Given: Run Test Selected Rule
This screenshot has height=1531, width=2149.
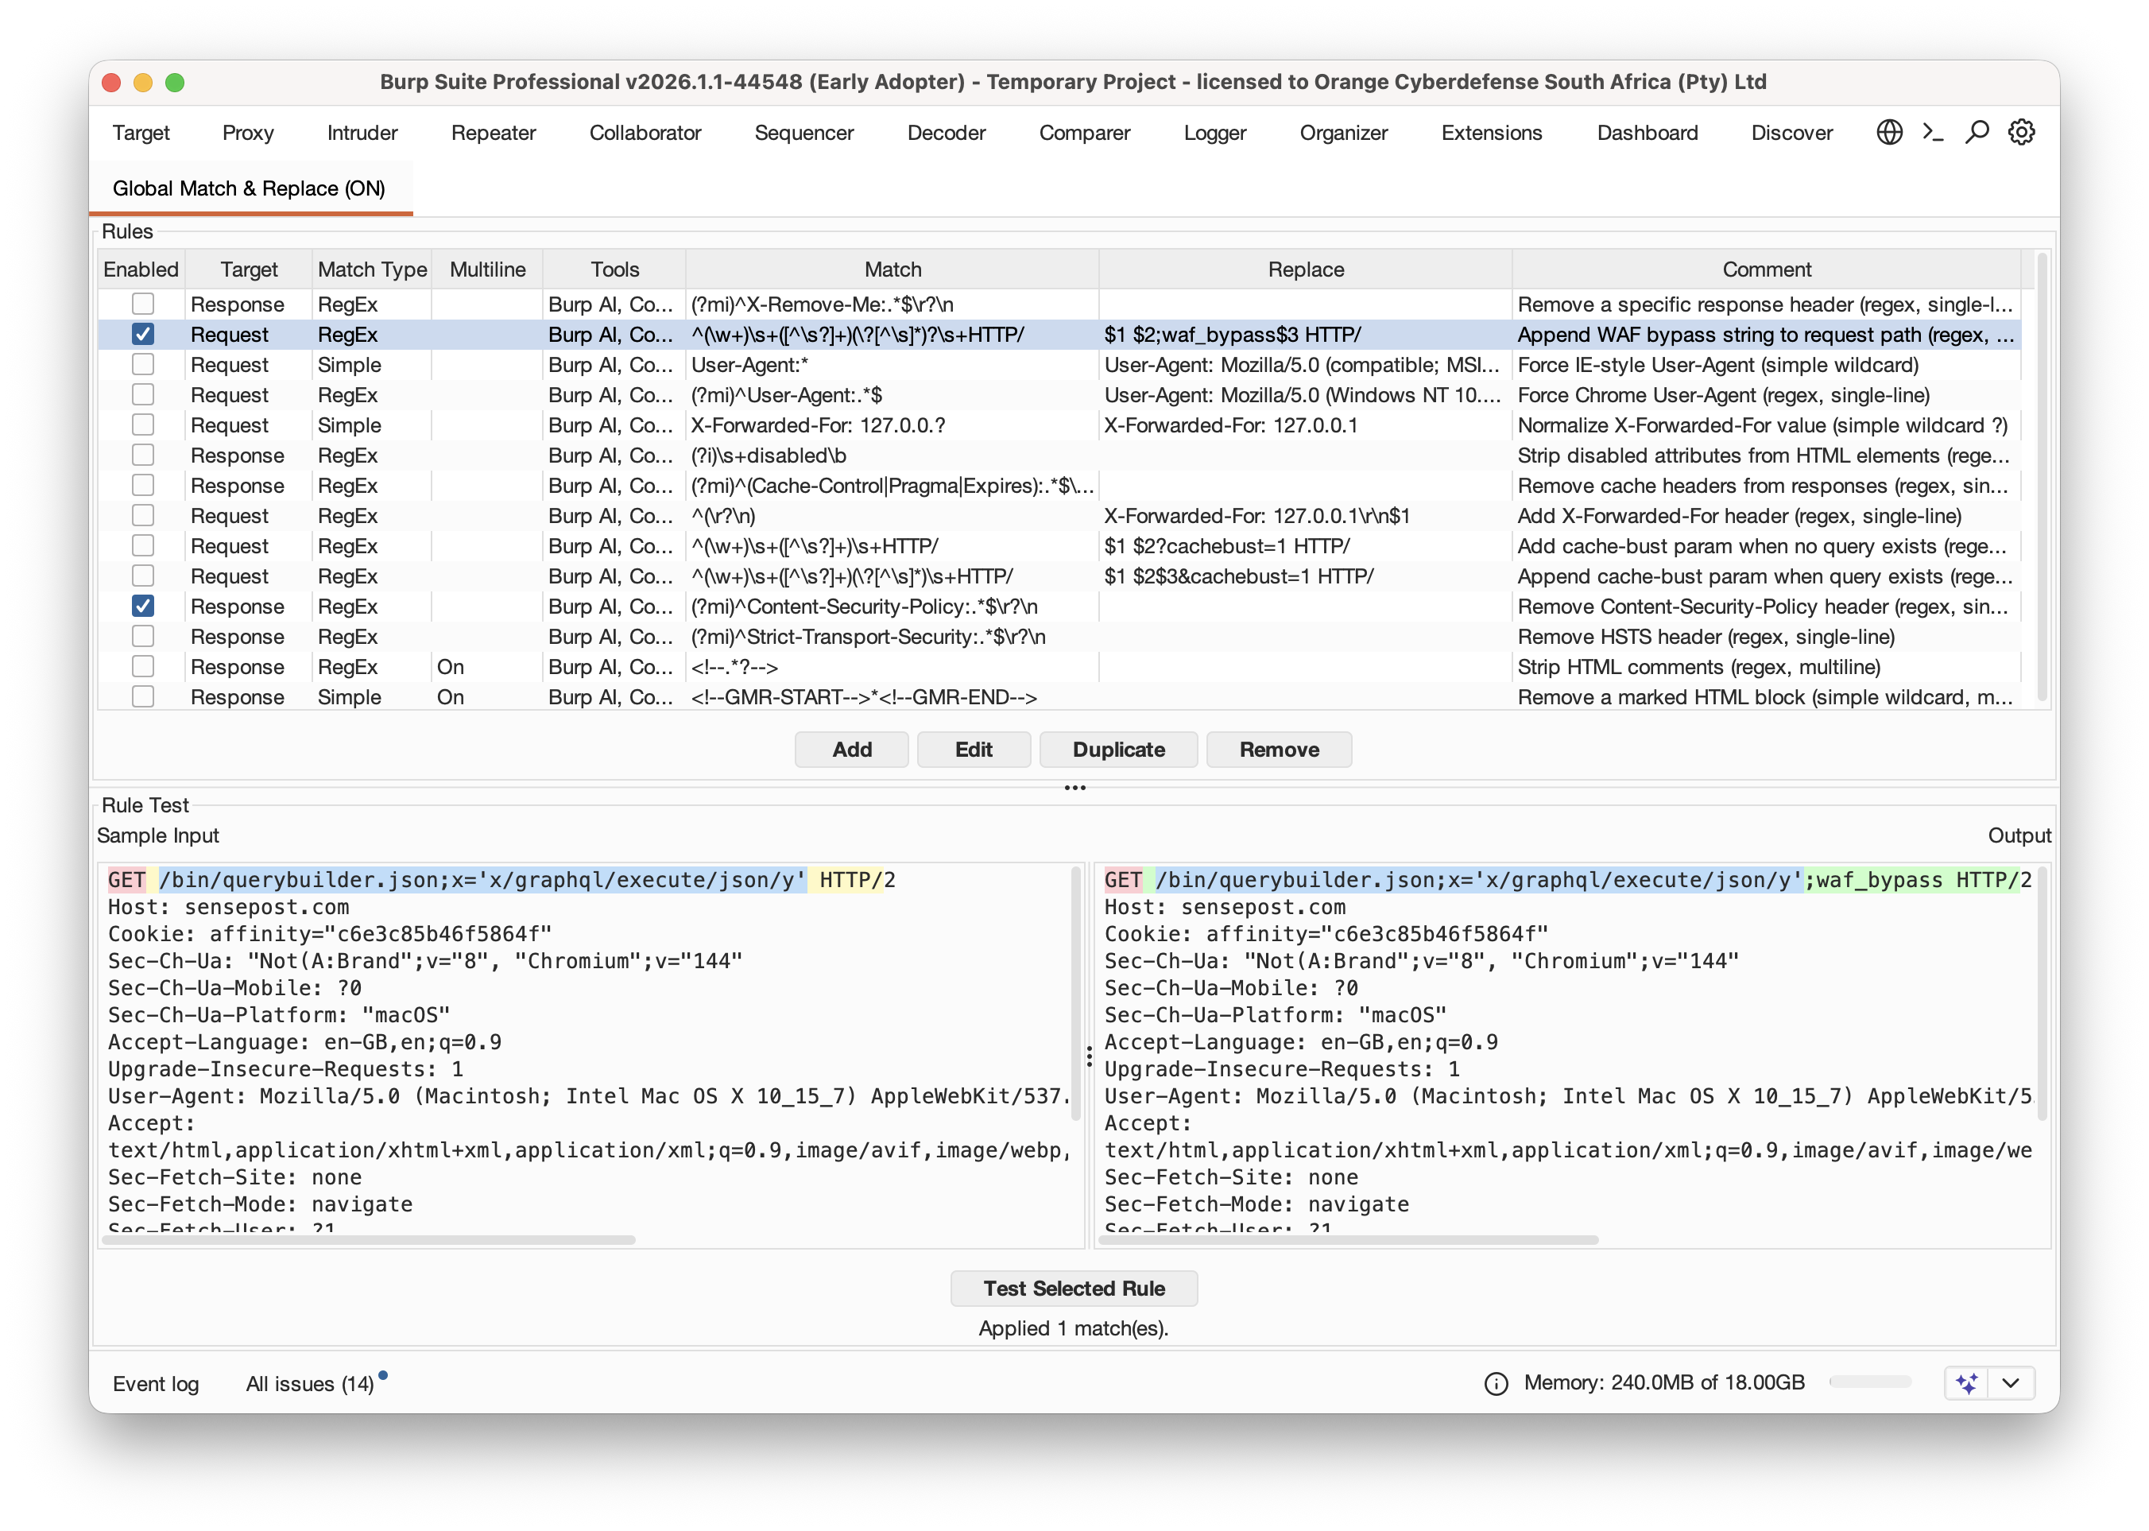Looking at the screenshot, I should tap(1074, 1289).
